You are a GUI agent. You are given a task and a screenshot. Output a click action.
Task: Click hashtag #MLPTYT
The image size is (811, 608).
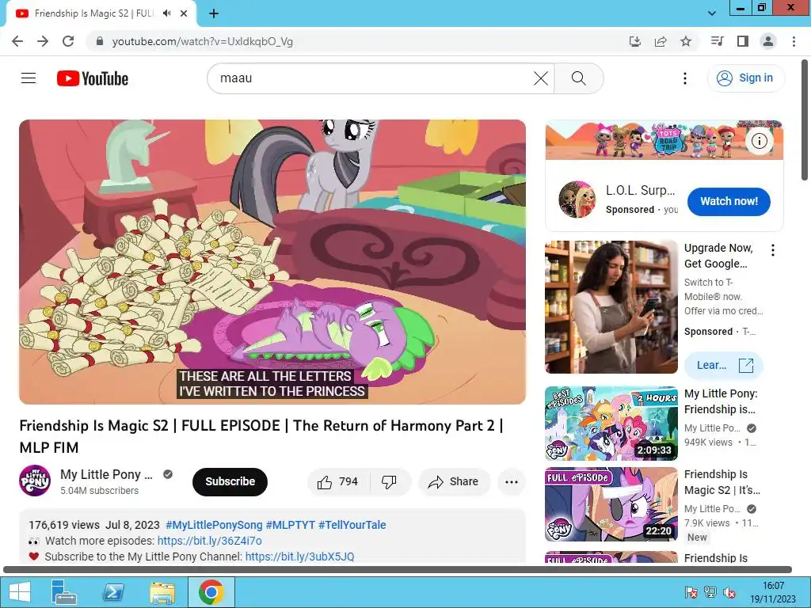290,525
